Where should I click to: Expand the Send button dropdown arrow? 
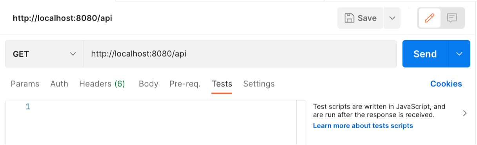pos(459,54)
